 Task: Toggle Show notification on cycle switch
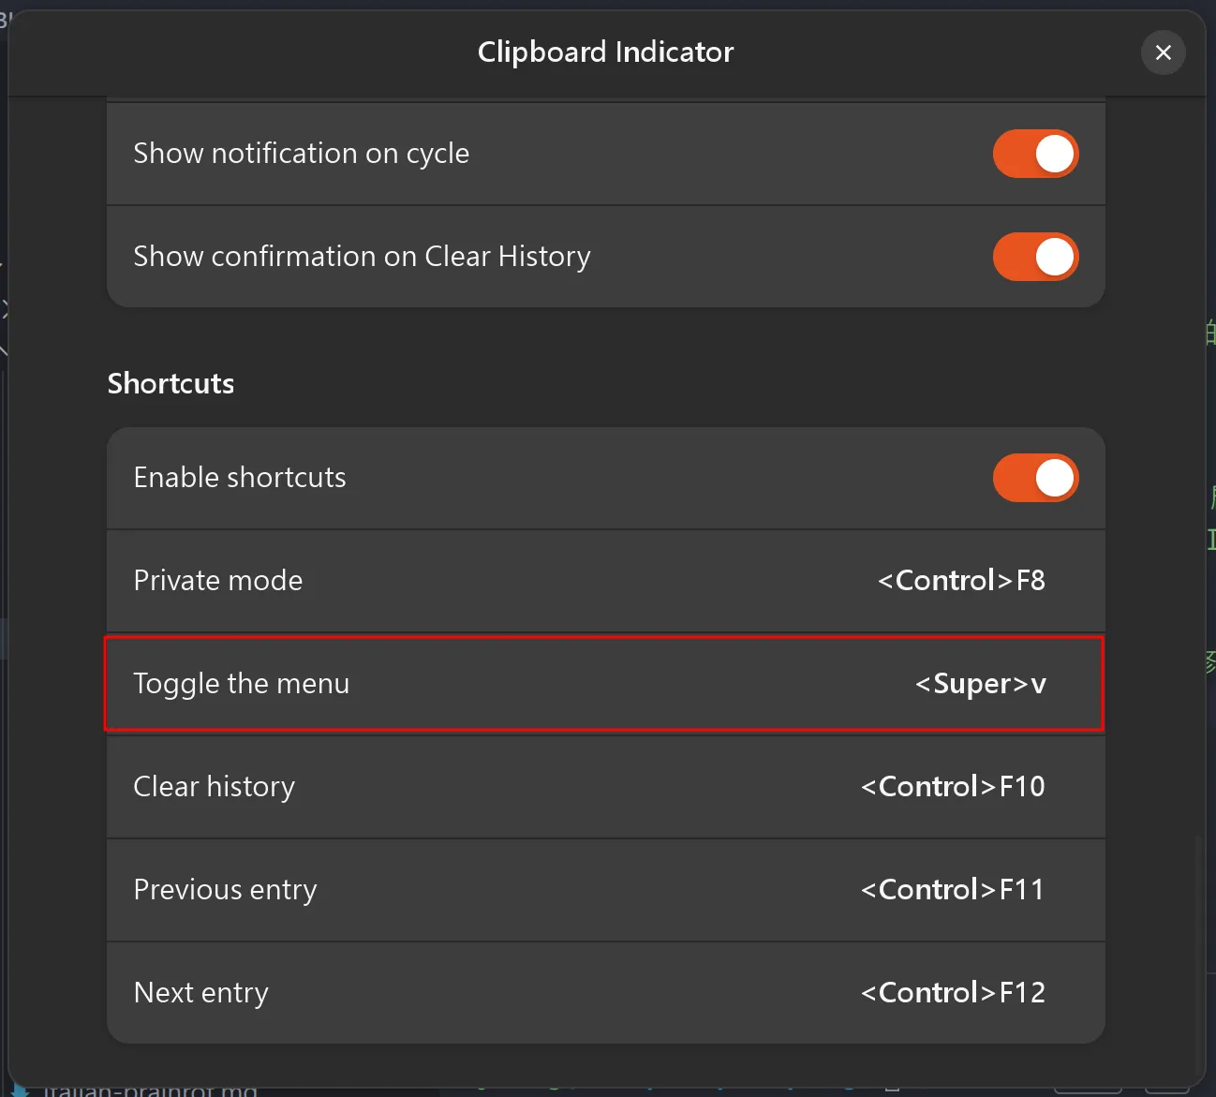coord(1035,154)
